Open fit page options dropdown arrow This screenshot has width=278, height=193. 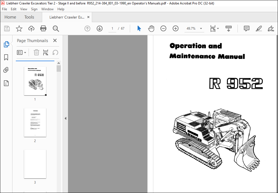click(x=218, y=29)
